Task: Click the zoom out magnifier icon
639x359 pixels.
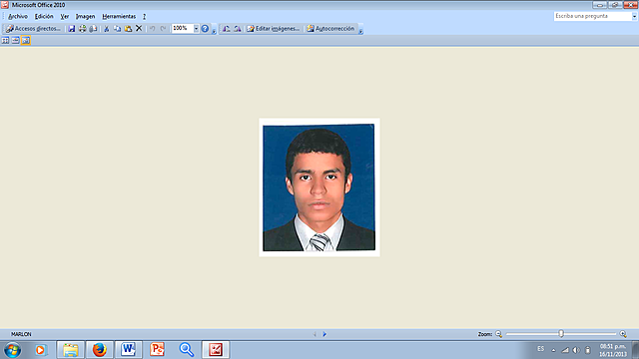Action: tap(499, 334)
